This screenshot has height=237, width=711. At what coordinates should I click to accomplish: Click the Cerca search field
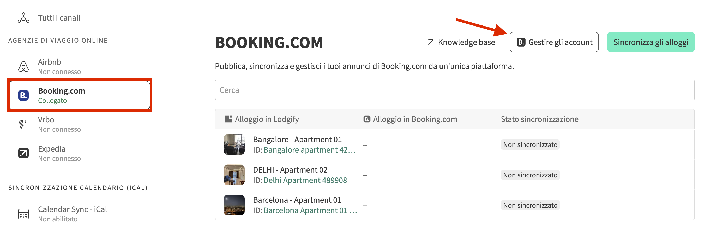(454, 90)
